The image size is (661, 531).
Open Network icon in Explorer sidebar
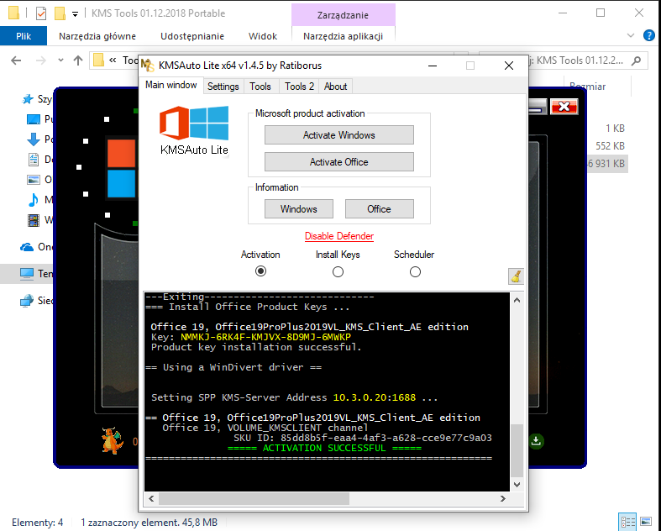[27, 301]
